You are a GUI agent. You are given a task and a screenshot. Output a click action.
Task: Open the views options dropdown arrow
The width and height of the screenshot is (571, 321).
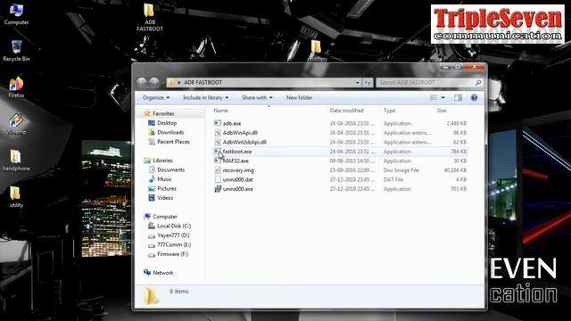coord(443,97)
